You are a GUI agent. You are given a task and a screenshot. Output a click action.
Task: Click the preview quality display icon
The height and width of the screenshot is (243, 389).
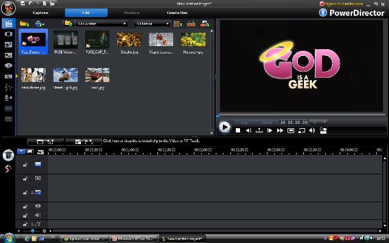(x=291, y=131)
